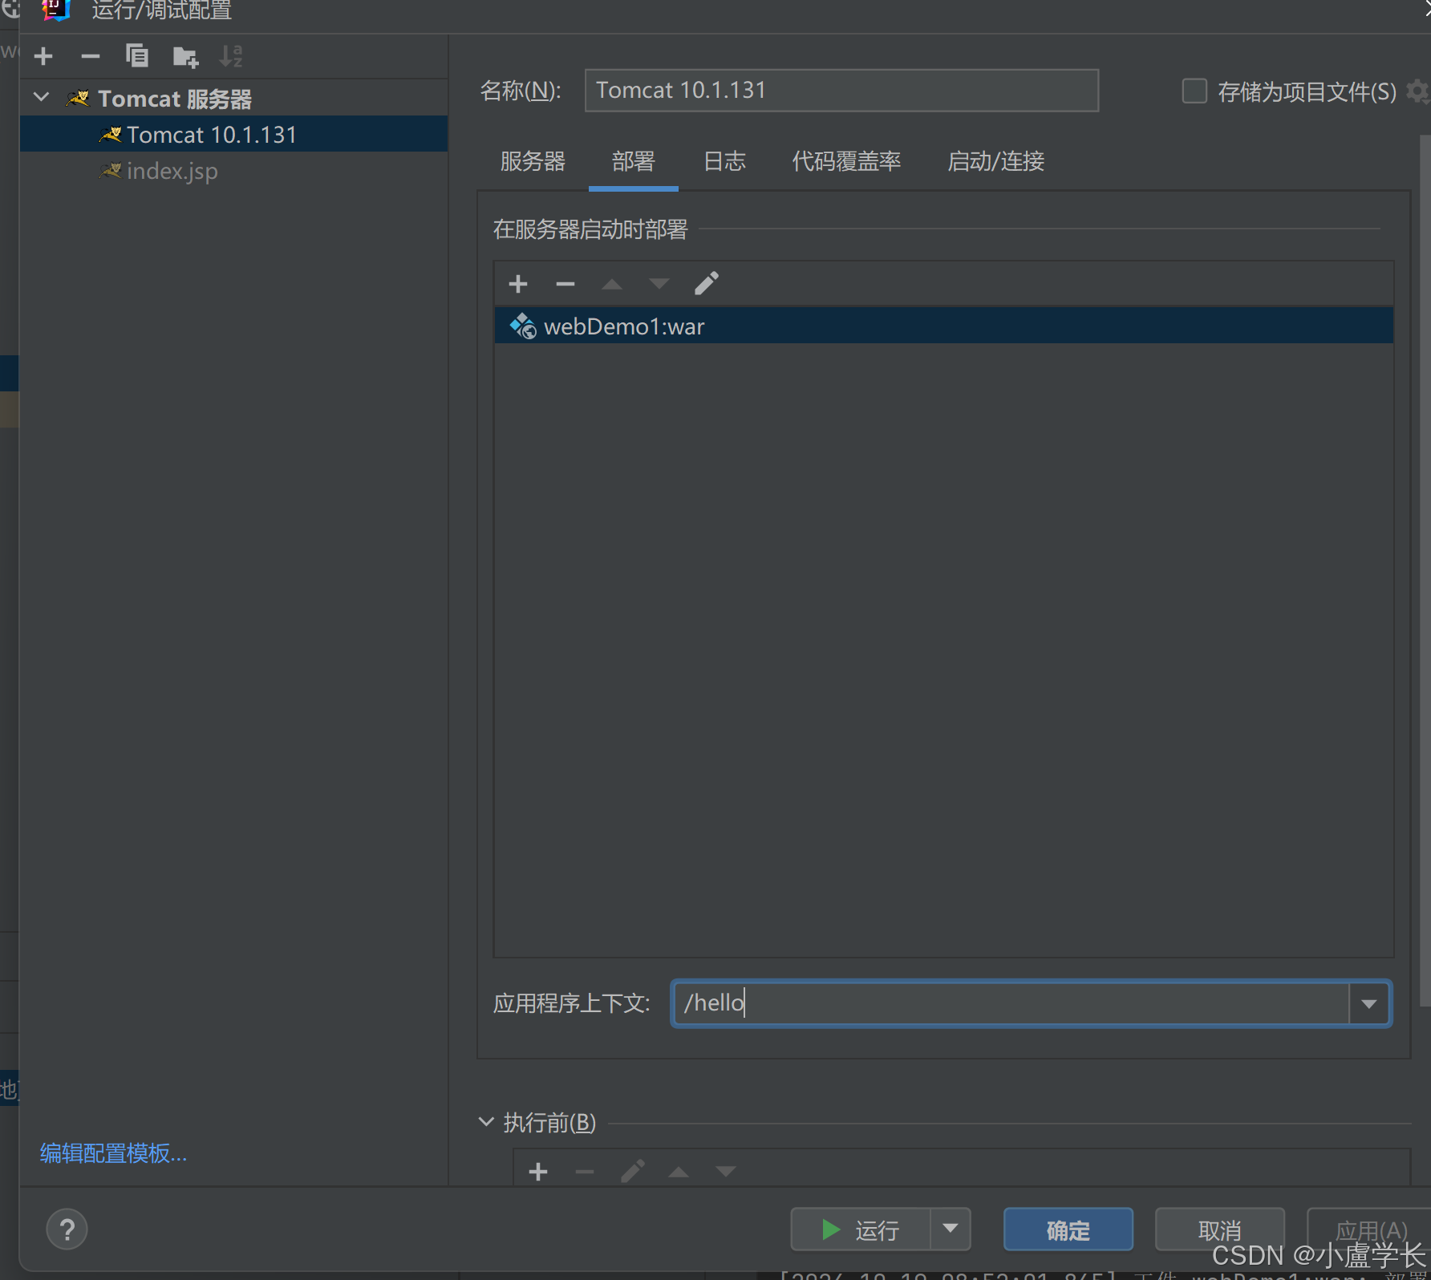The height and width of the screenshot is (1280, 1431).
Task: Click the IntelliJ logo in title bar
Action: [56, 10]
